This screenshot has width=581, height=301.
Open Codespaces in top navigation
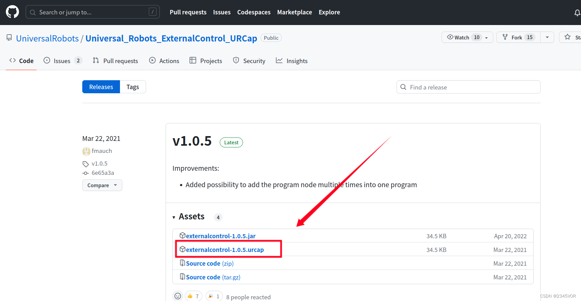coord(254,12)
